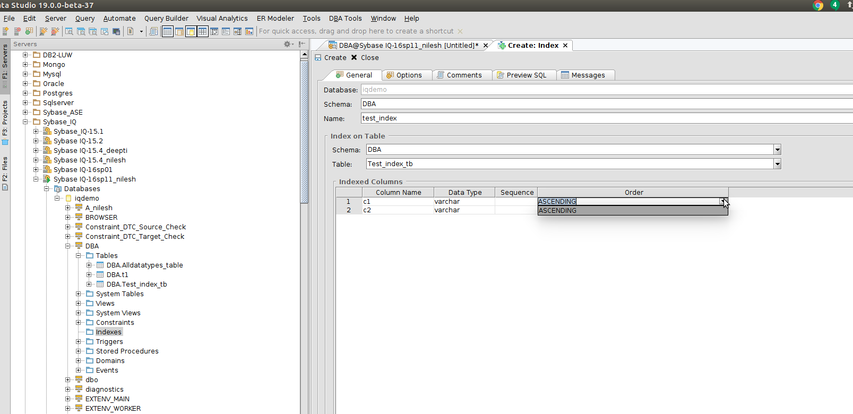Click the new document toolbar icon

pos(130,31)
